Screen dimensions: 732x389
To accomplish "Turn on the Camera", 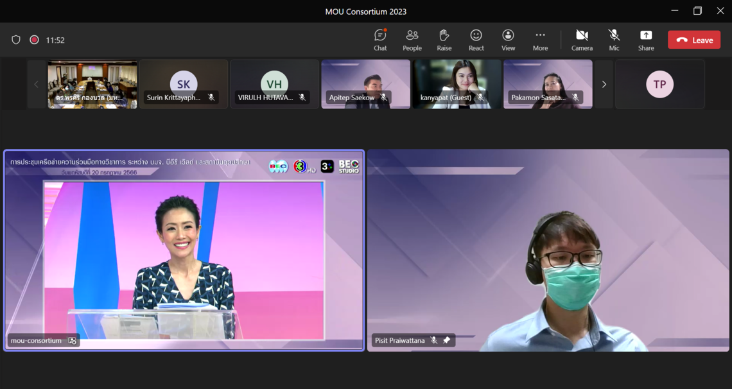I will 582,40.
